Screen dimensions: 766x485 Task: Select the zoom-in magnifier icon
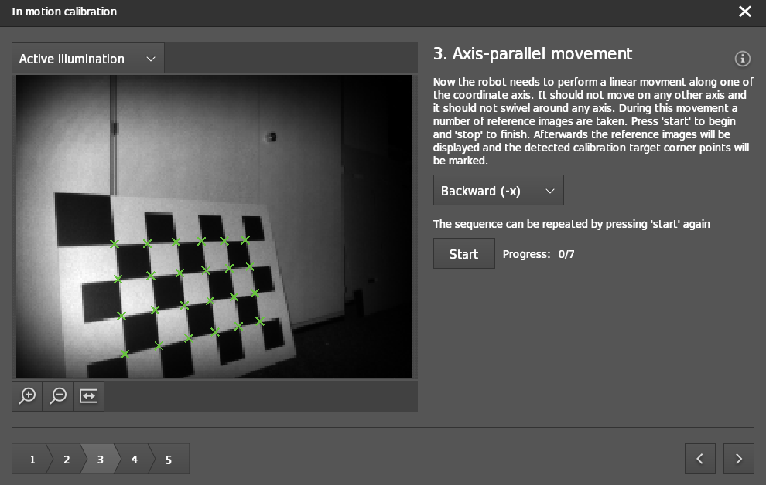pyautogui.click(x=27, y=395)
